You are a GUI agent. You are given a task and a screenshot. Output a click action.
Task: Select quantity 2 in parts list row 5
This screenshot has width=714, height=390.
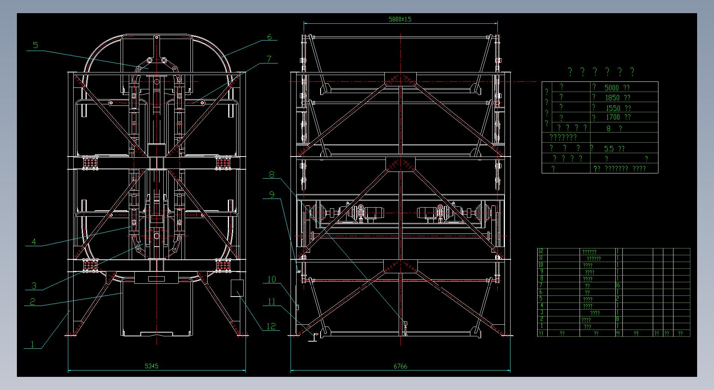point(617,299)
